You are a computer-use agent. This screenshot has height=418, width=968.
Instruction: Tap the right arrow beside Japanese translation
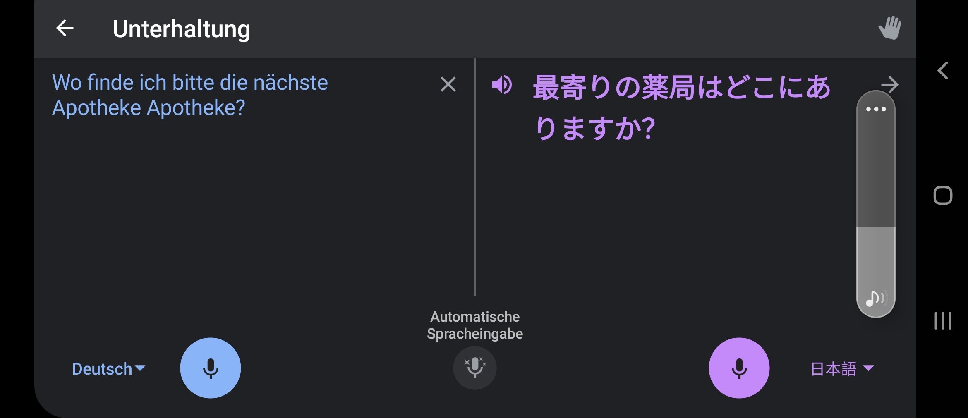(x=890, y=84)
